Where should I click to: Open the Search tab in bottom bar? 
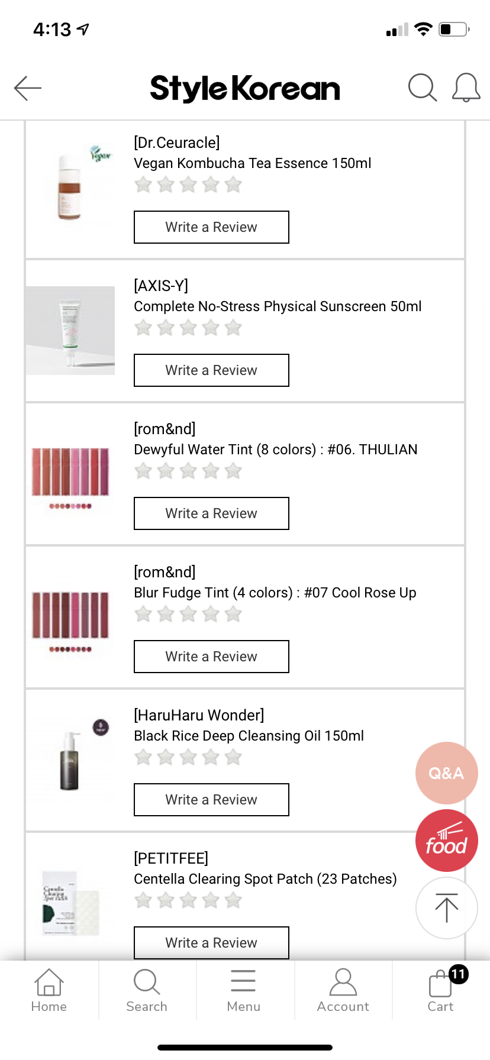[147, 990]
